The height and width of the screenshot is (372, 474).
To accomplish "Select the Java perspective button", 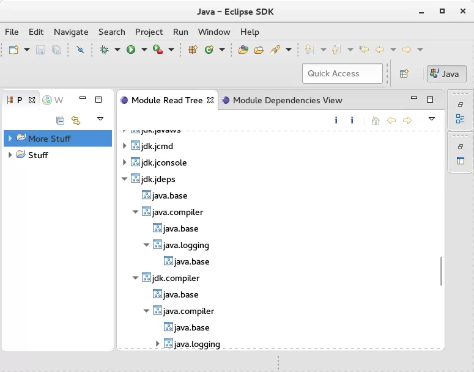I will click(x=446, y=74).
